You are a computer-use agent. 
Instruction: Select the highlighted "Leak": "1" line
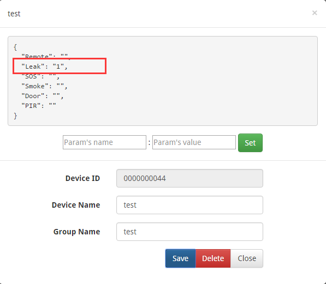coord(44,67)
